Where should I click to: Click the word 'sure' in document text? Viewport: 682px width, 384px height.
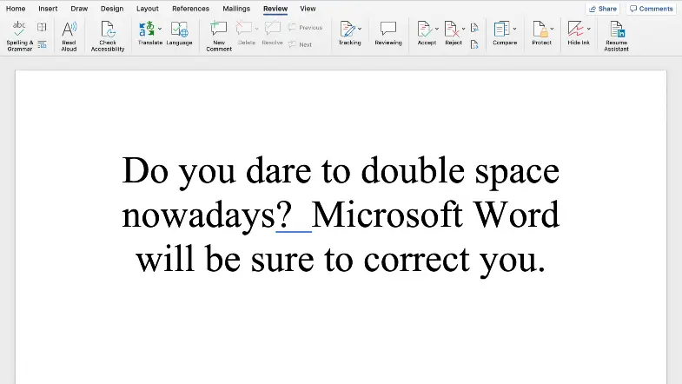(282, 262)
